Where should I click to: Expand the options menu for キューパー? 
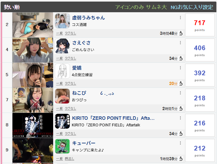[x=180, y=143]
